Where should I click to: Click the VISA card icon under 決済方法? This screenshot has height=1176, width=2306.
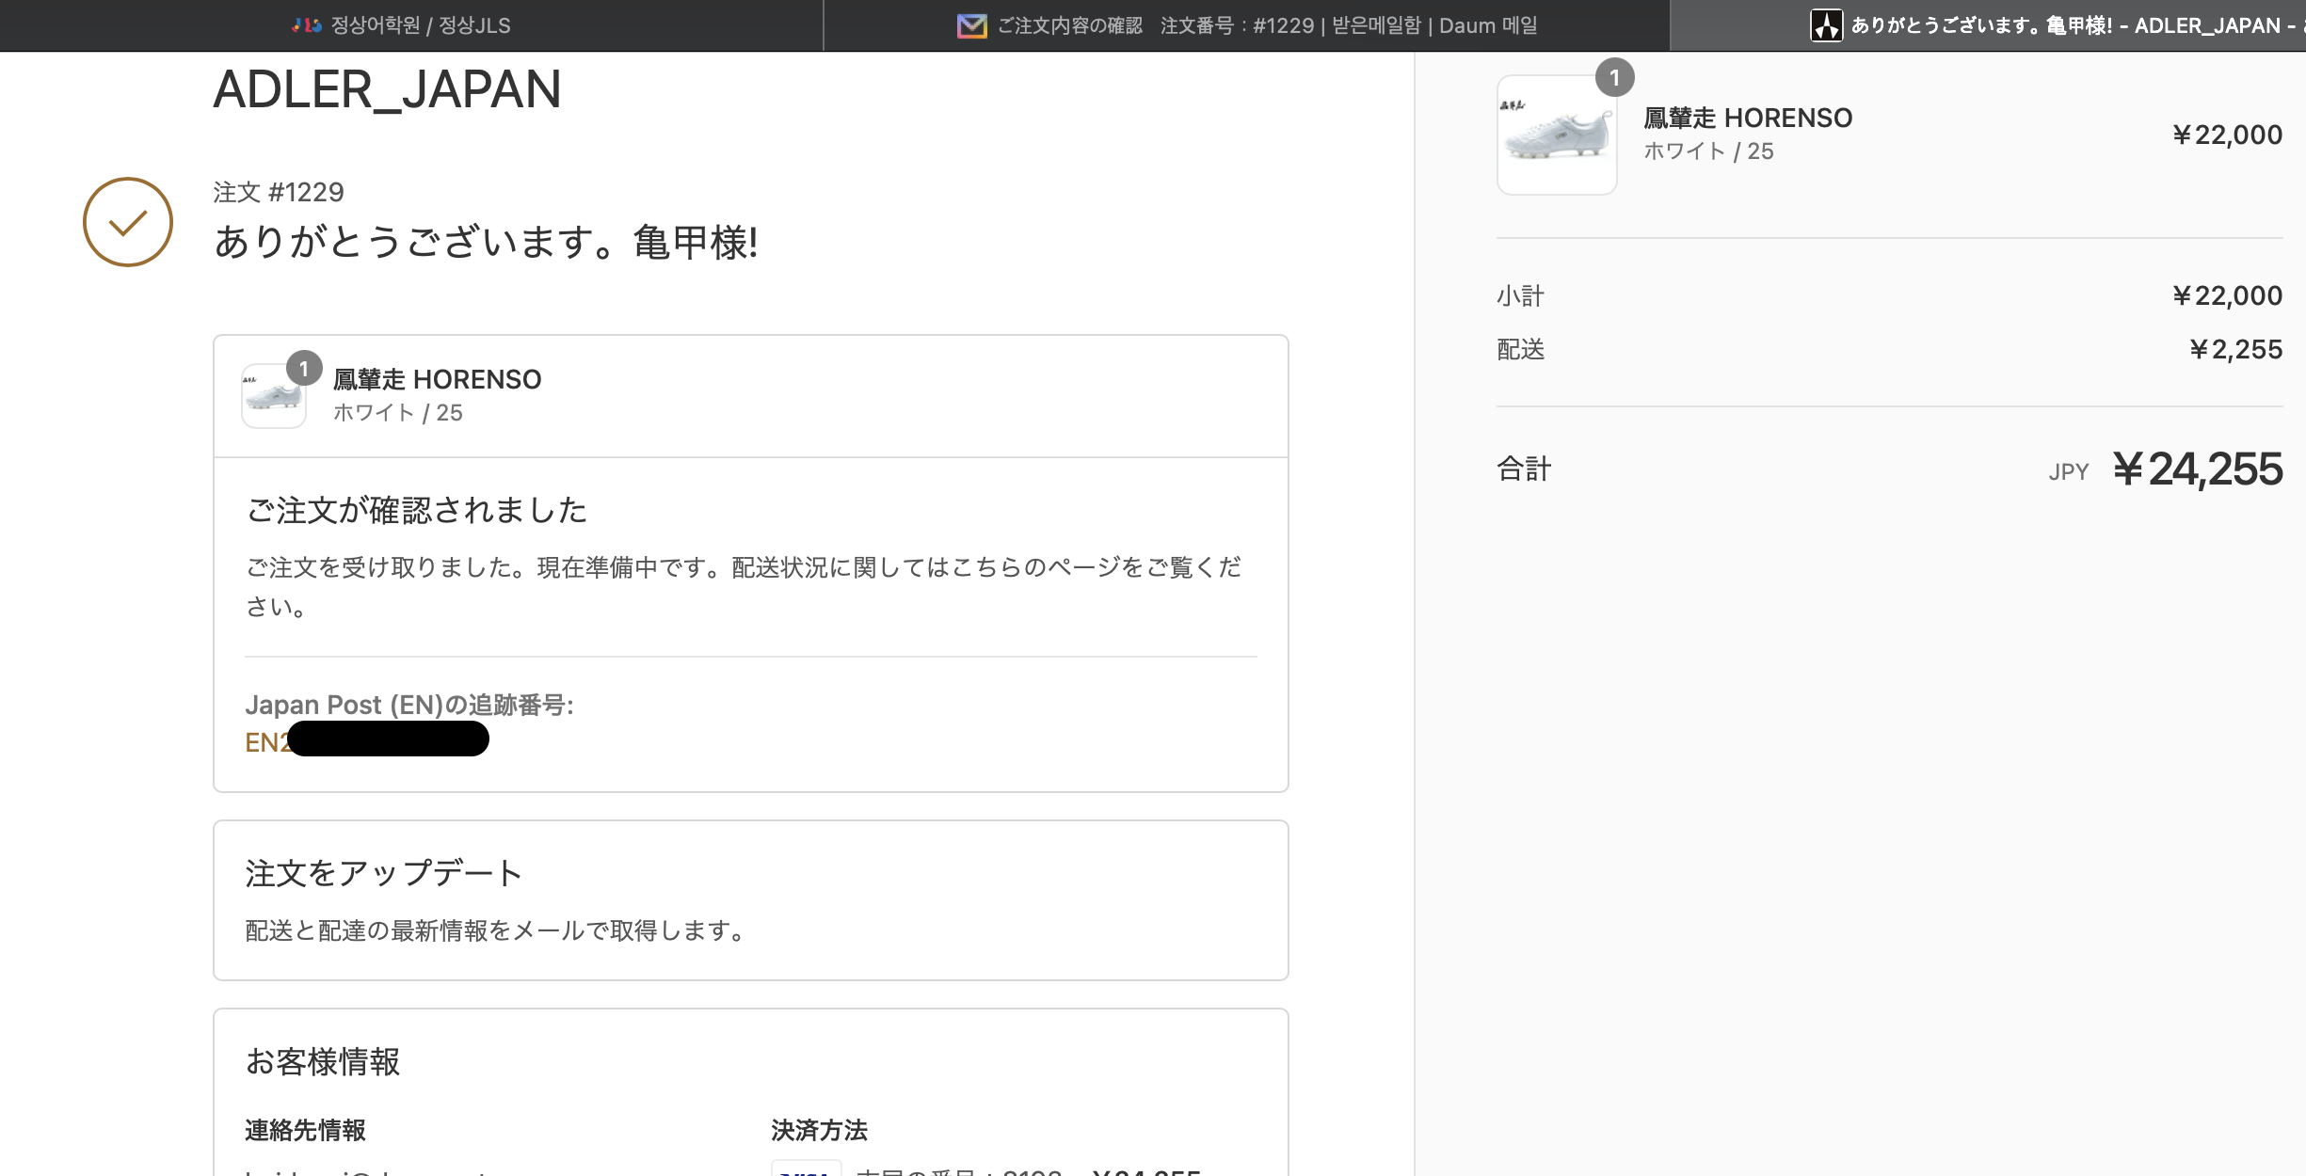(806, 1169)
